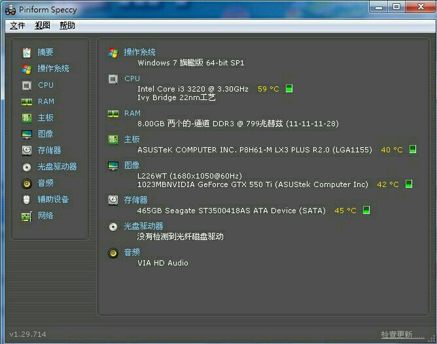Click 465GB Seagate ST3500418AS drive text
The width and height of the screenshot is (437, 344).
(232, 211)
